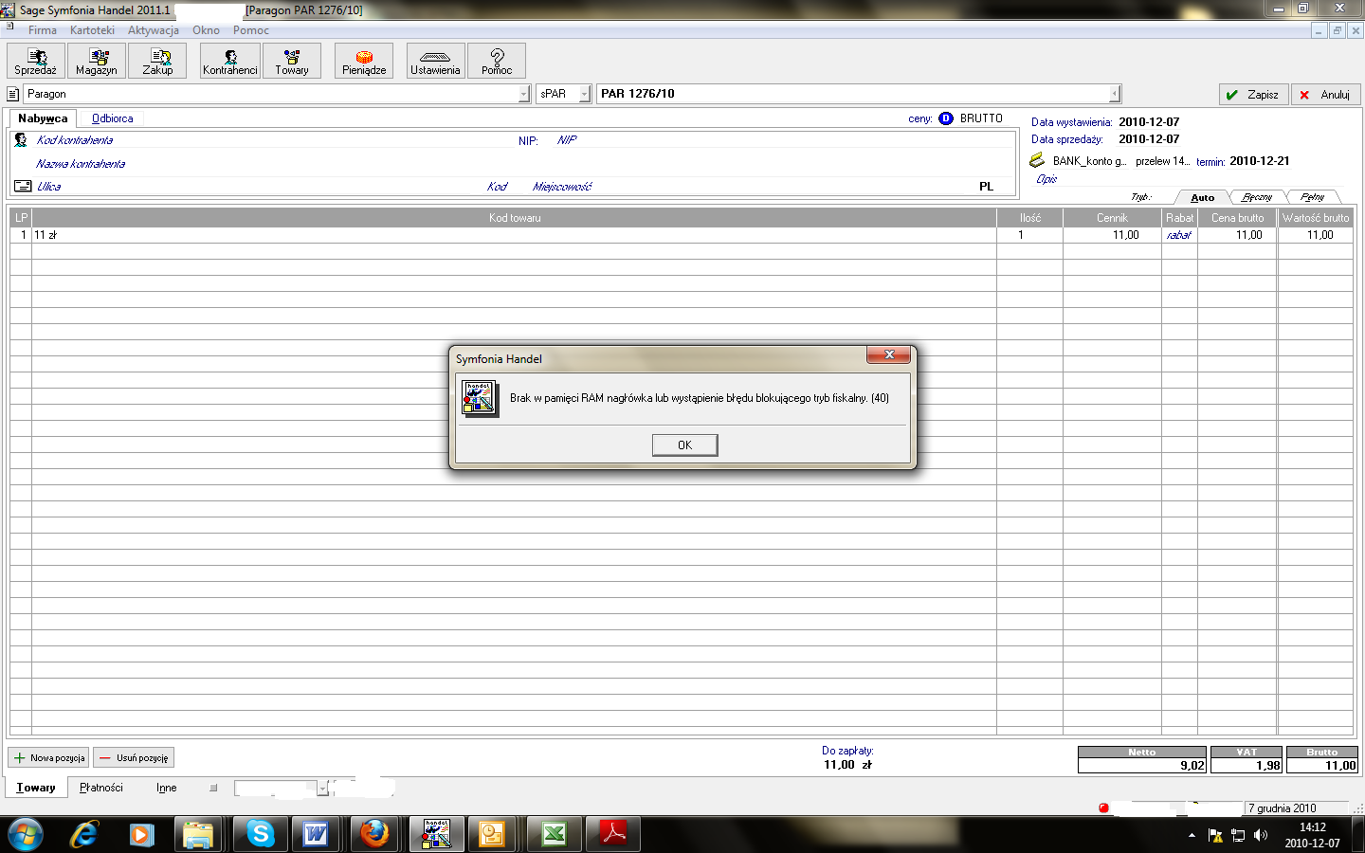Expand the sPAR series dropdown
The image size is (1365, 853).
(x=584, y=94)
